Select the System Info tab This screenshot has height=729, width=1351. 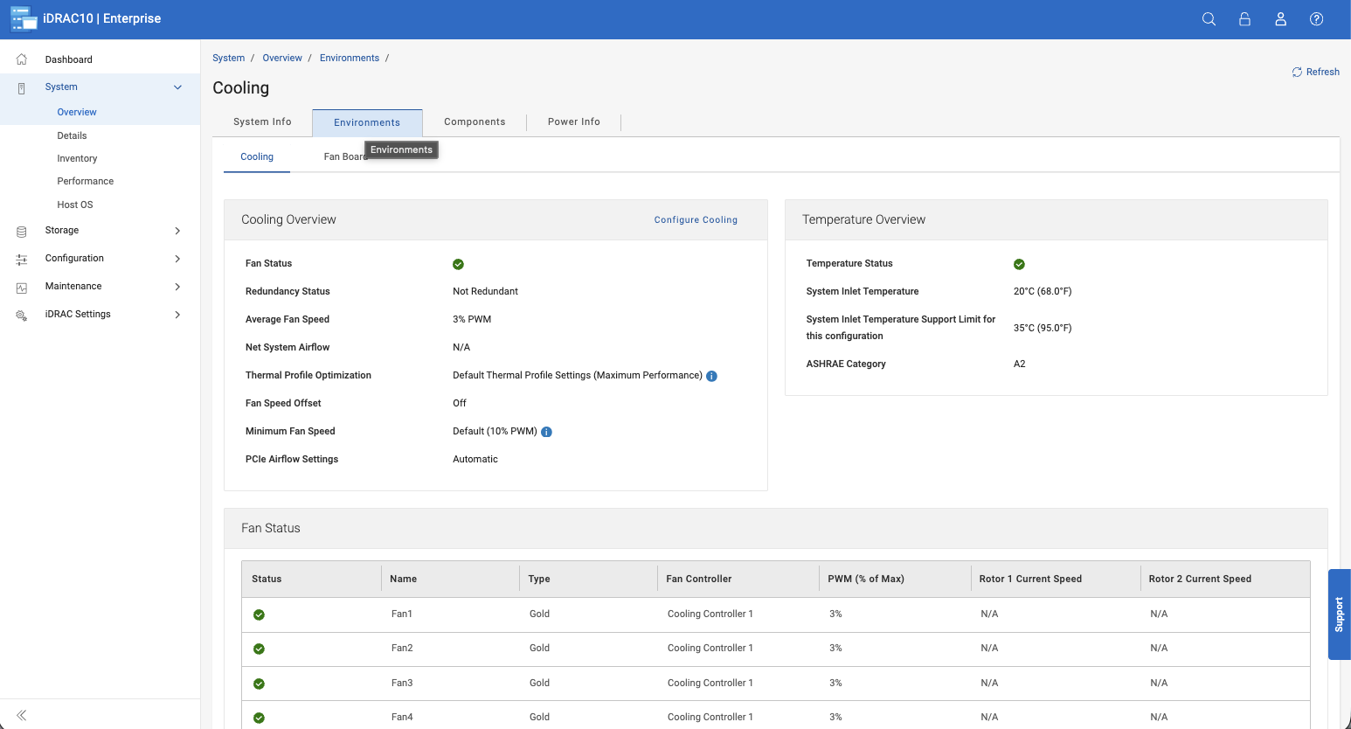click(262, 122)
